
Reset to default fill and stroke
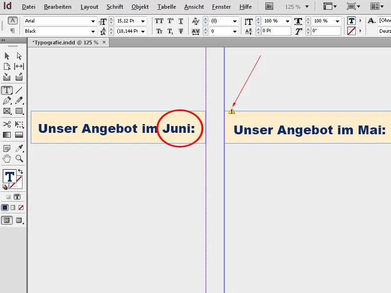pos(5,187)
